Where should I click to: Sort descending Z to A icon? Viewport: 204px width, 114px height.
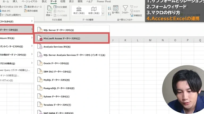tap(109, 13)
